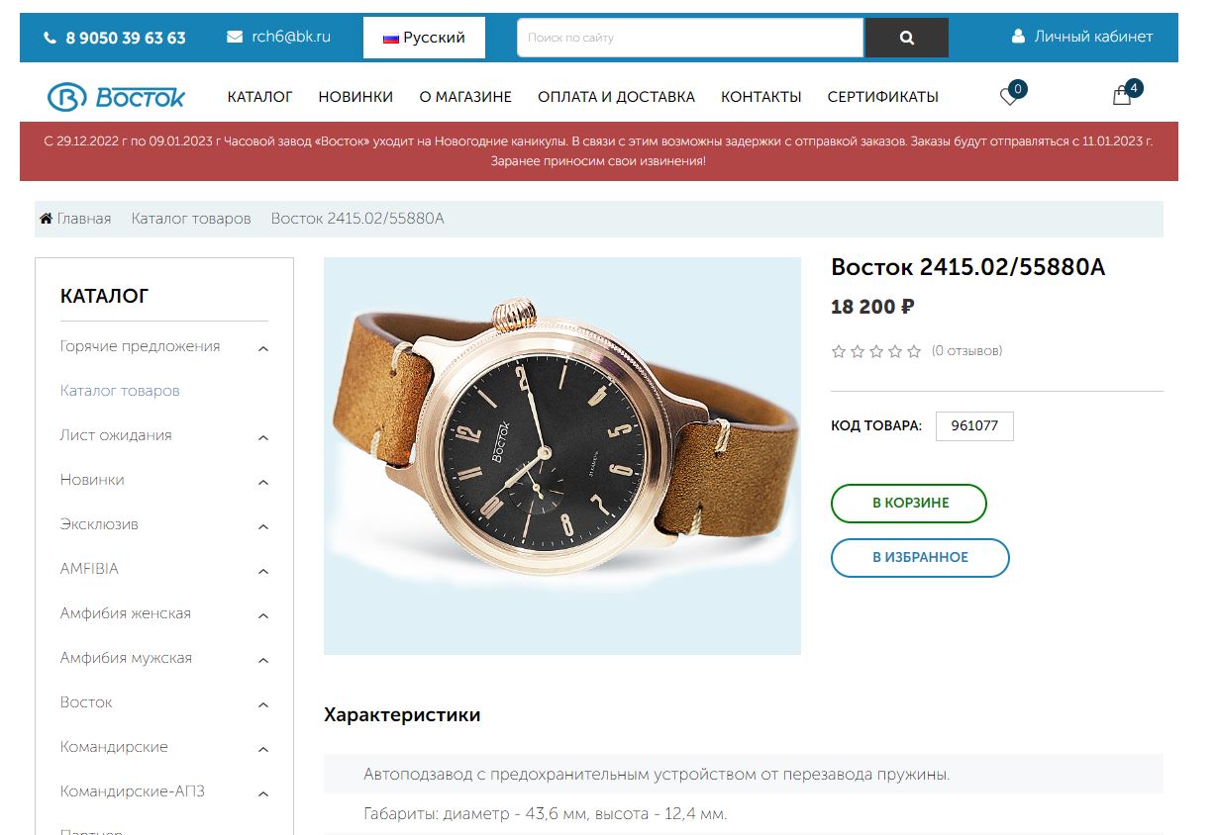Open the ОПЛАТА И ДОСТАВКА menu
This screenshot has height=835, width=1217.
[x=616, y=97]
